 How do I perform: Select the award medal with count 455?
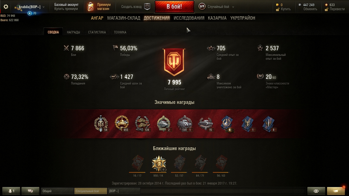pos(122,124)
